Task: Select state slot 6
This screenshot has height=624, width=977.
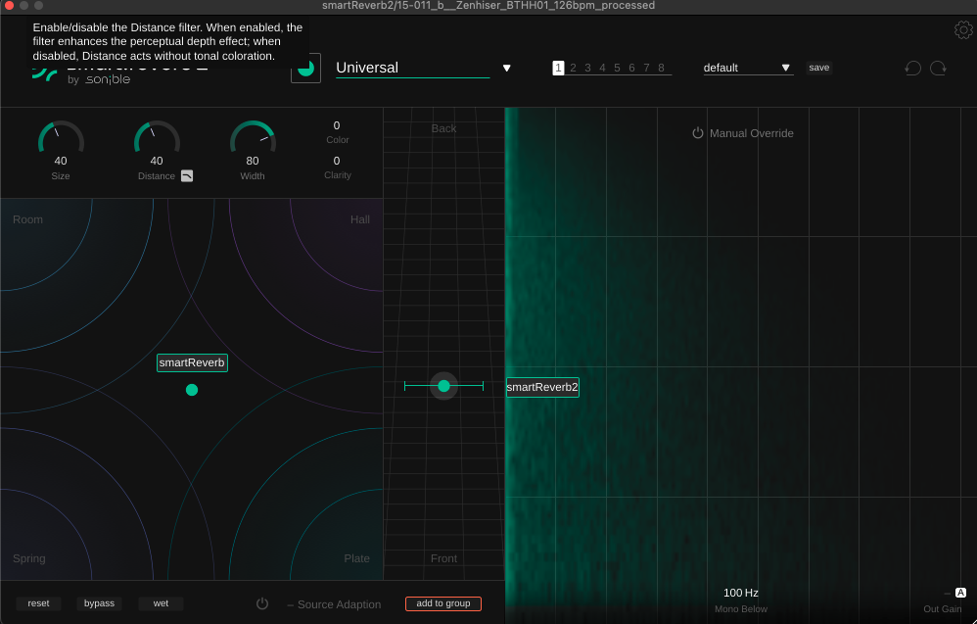Action: (631, 68)
